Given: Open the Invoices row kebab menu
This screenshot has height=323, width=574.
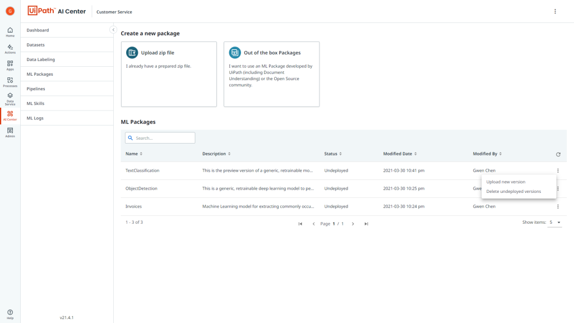Looking at the screenshot, I should [x=558, y=206].
